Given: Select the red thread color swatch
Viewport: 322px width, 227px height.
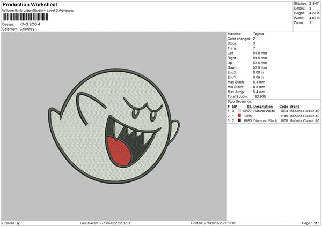Looking at the screenshot, I should (239, 115).
